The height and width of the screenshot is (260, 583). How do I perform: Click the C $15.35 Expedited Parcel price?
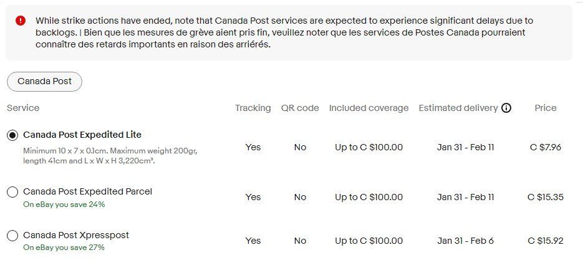tap(546, 197)
